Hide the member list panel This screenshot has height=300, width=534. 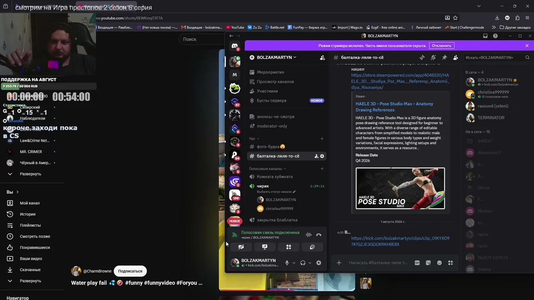coord(456,57)
